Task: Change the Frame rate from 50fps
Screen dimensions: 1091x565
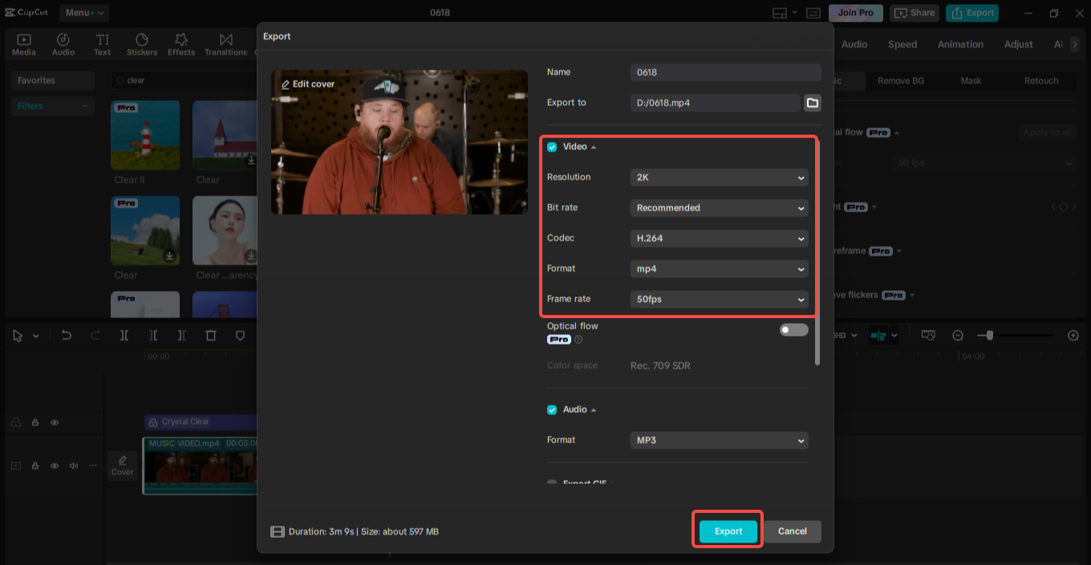Action: click(x=719, y=299)
